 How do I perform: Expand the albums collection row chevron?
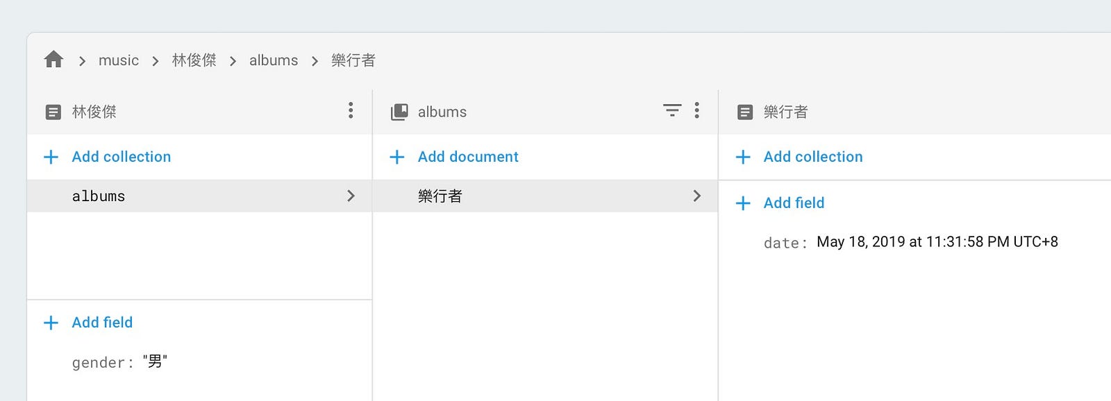(351, 196)
